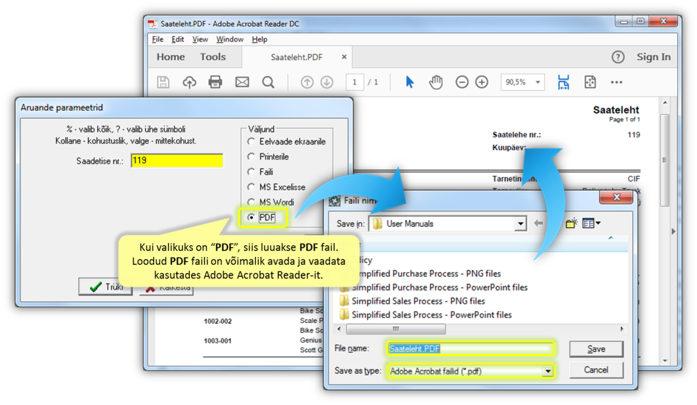697x405 pixels.
Task: Open the Acrobat help question mark icon
Action: tap(618, 57)
